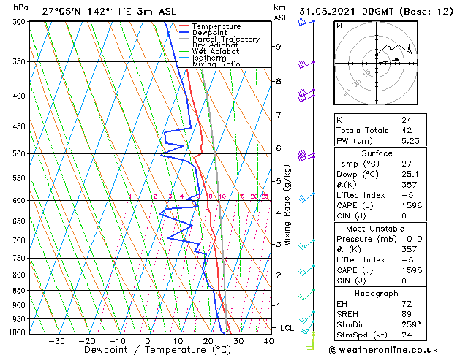This screenshot has width=460, height=355.
Task: Click the Lifted Index row under Surface
Action: tap(380, 195)
